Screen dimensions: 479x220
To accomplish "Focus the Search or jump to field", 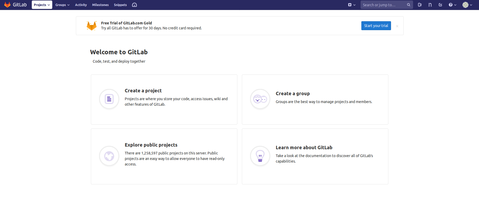I will pos(387,5).
